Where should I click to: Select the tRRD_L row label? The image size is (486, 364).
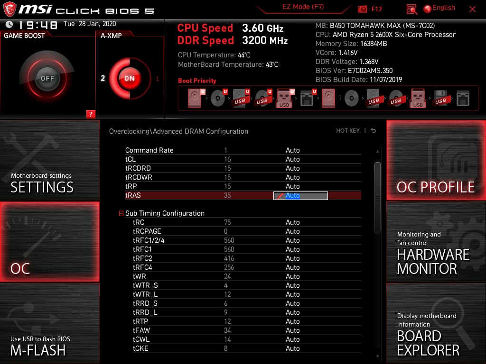pos(145,312)
